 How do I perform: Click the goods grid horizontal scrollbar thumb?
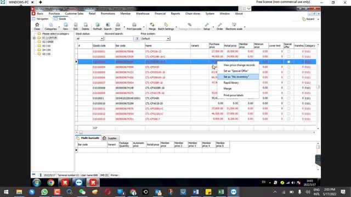81,132
